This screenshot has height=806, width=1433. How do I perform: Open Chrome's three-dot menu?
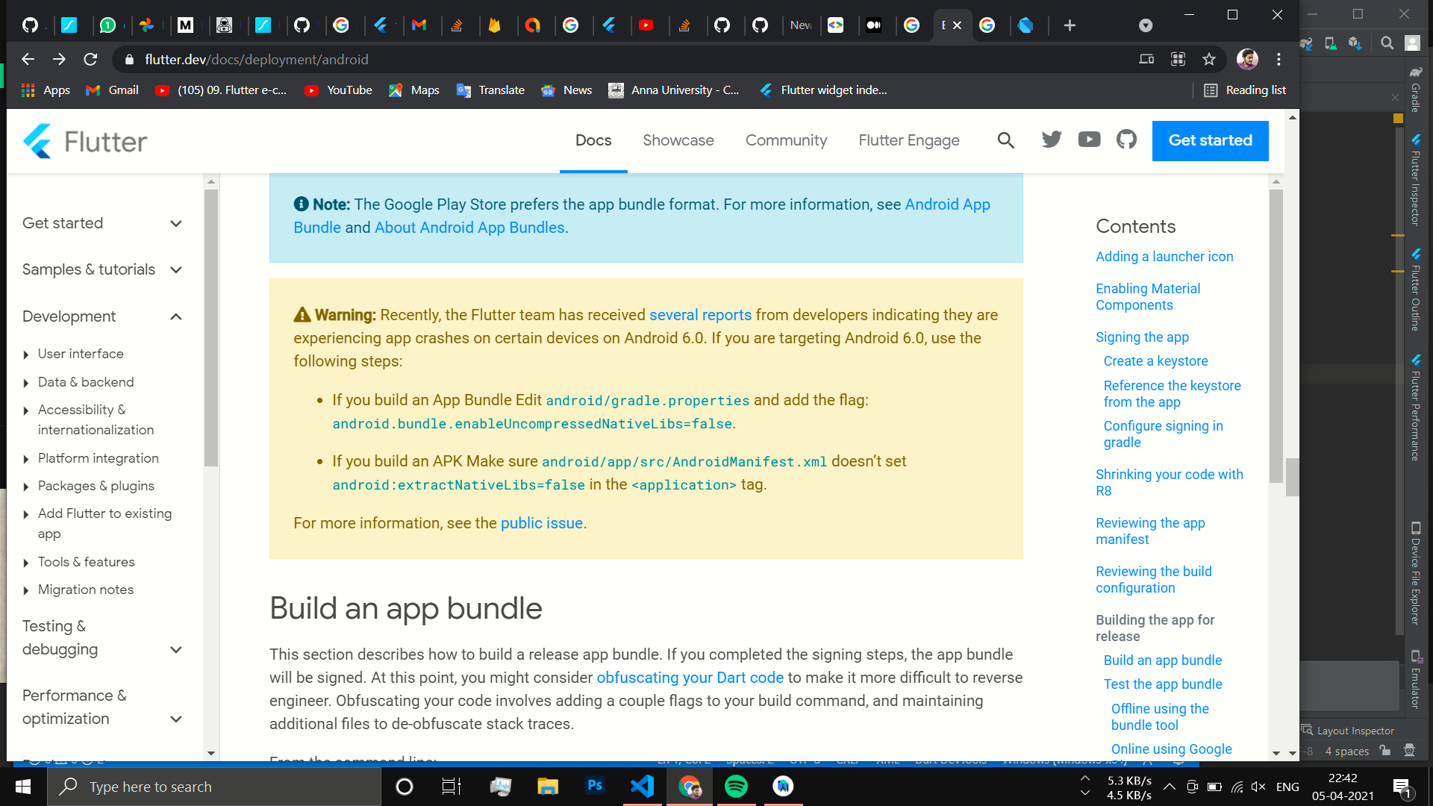pos(1279,60)
